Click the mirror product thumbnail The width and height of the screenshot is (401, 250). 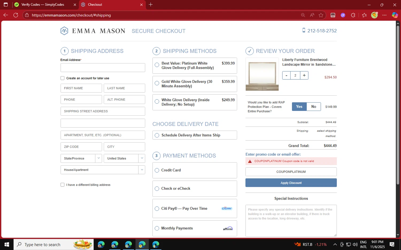point(262,74)
